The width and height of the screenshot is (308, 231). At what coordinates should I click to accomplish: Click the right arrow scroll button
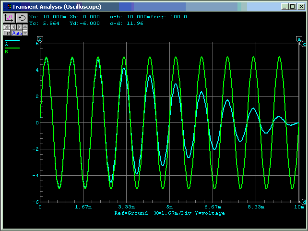(x=19, y=27)
